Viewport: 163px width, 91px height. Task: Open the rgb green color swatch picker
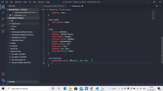(x=71, y=60)
